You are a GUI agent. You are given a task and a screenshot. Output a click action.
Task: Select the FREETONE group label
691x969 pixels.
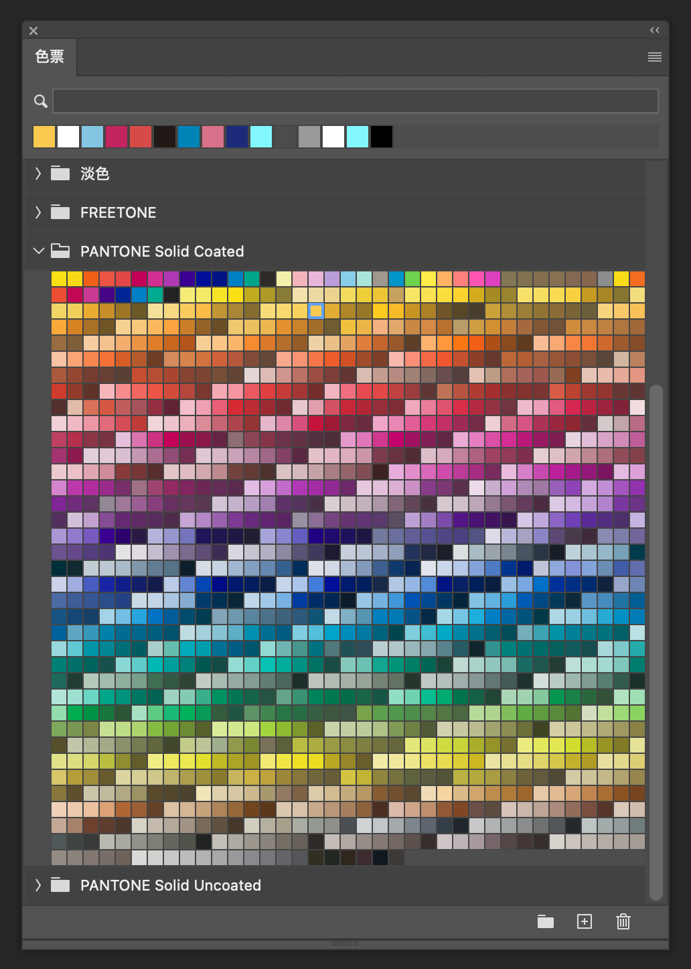coord(118,212)
